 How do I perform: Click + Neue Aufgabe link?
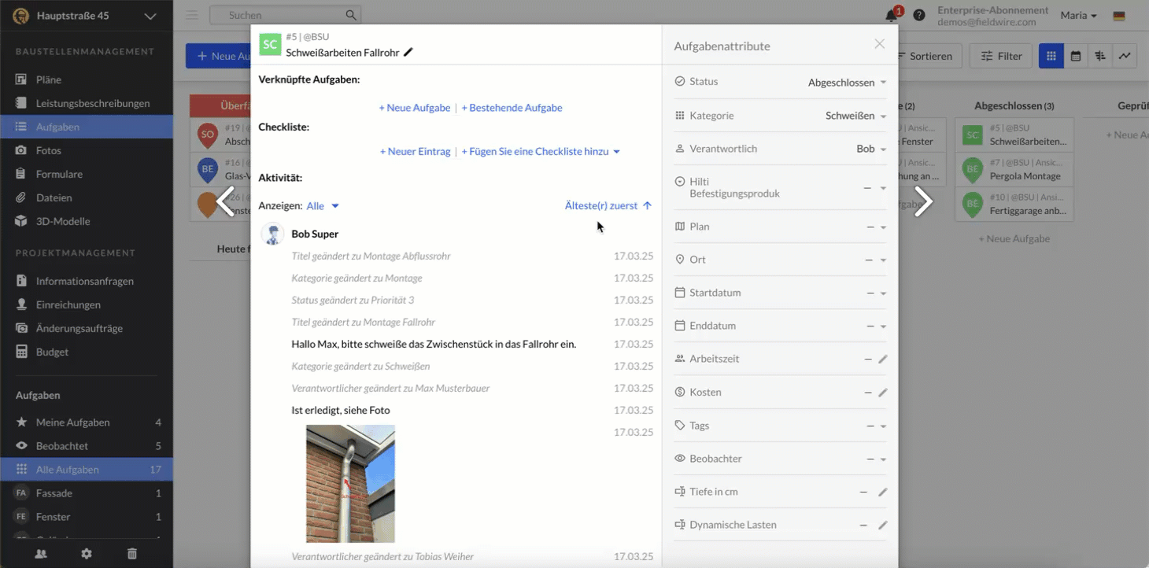tap(415, 108)
